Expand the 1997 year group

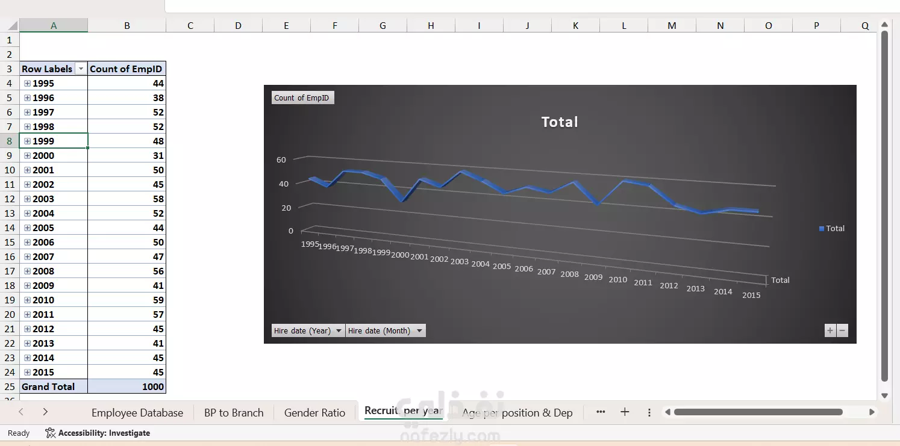click(x=27, y=112)
